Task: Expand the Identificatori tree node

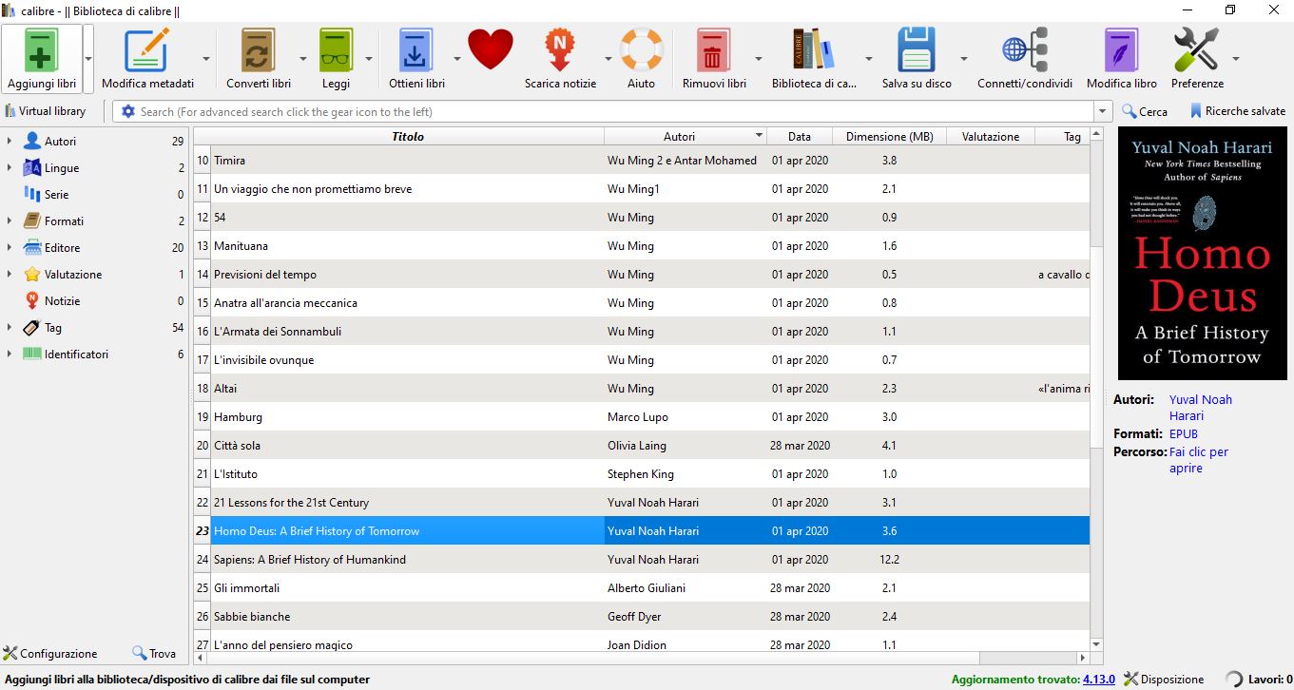Action: coord(10,355)
